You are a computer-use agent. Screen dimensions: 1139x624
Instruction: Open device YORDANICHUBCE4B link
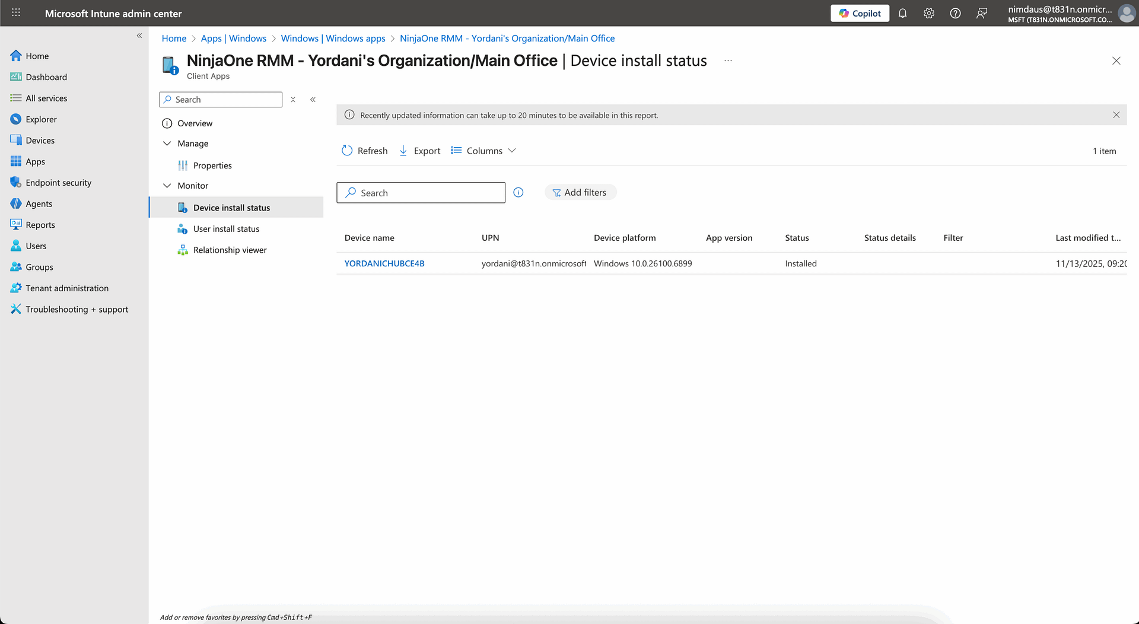[384, 263]
